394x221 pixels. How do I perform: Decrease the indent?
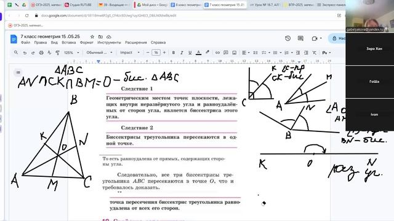point(298,53)
